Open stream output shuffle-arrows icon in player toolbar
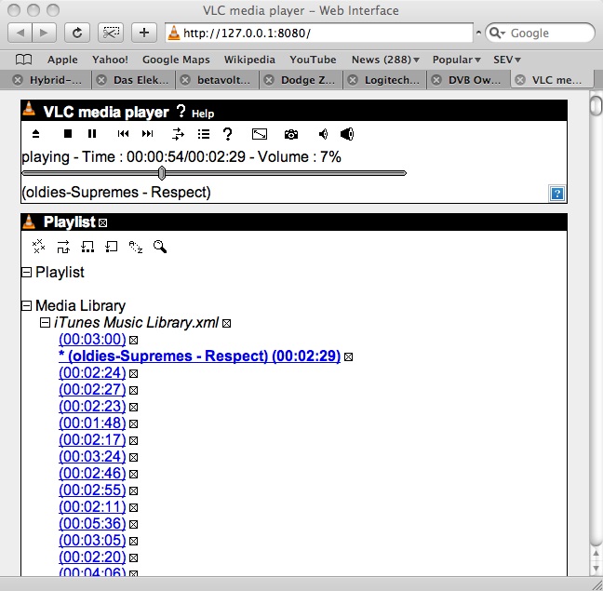 178,134
